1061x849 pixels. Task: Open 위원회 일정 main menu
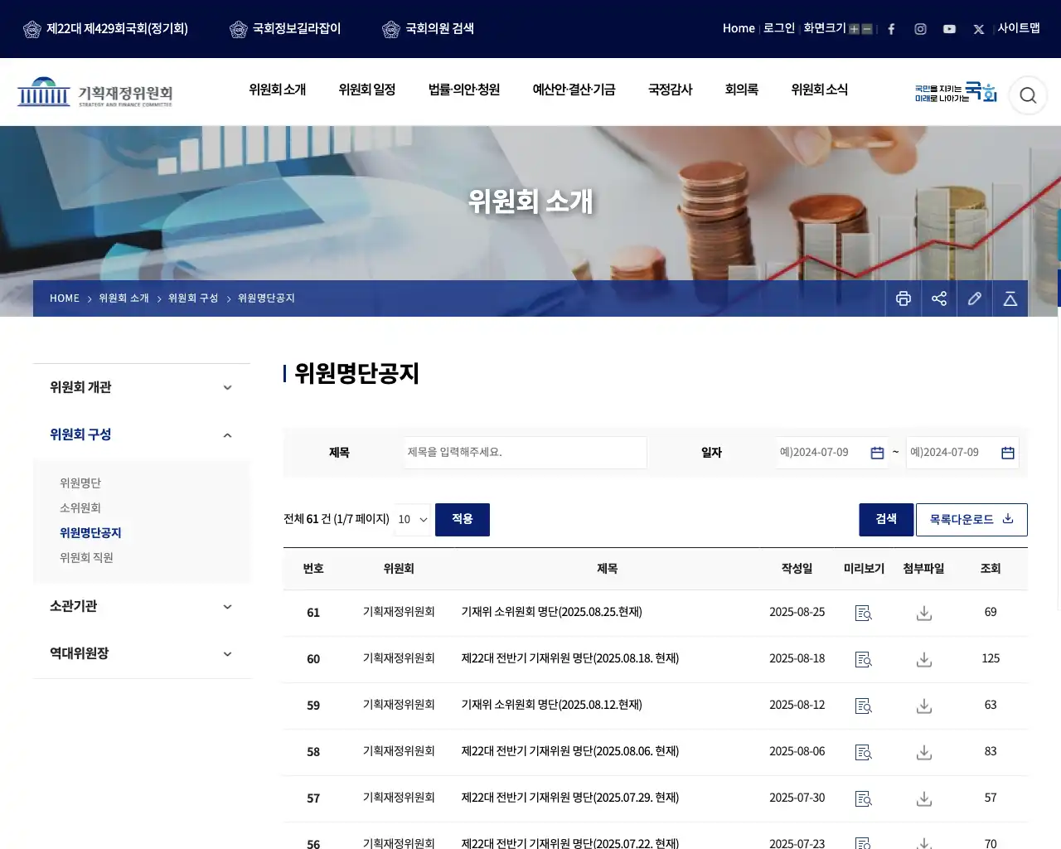(367, 90)
